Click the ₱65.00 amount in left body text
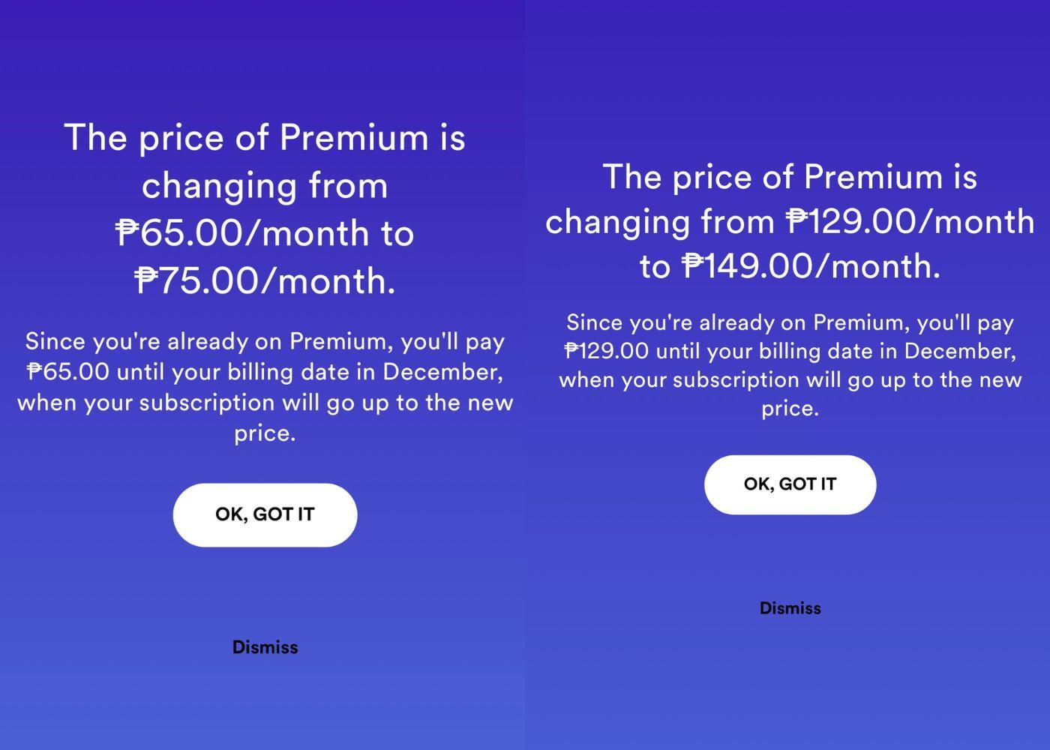 pos(68,372)
